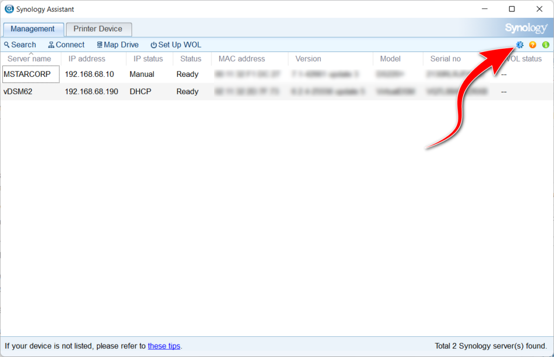Click the Synology Assistant title bar icon

point(9,9)
